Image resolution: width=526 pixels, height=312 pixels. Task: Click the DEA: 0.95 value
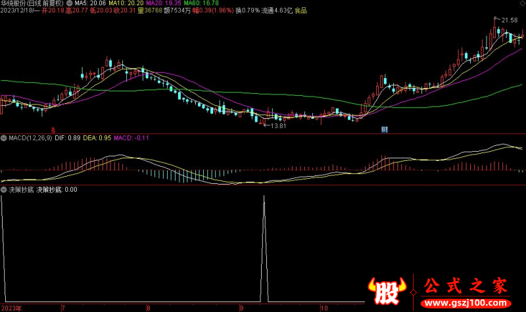tap(97, 138)
